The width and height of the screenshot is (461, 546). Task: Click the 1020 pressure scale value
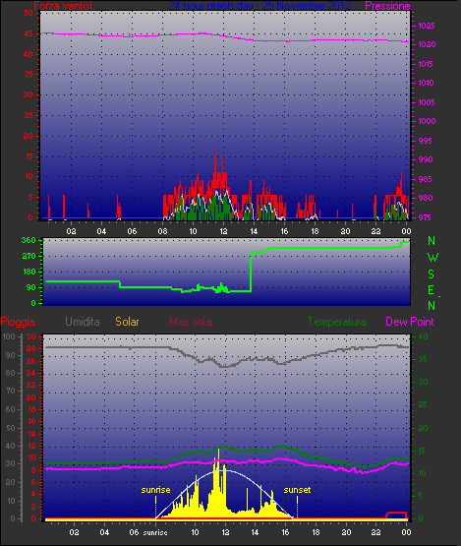click(x=427, y=44)
